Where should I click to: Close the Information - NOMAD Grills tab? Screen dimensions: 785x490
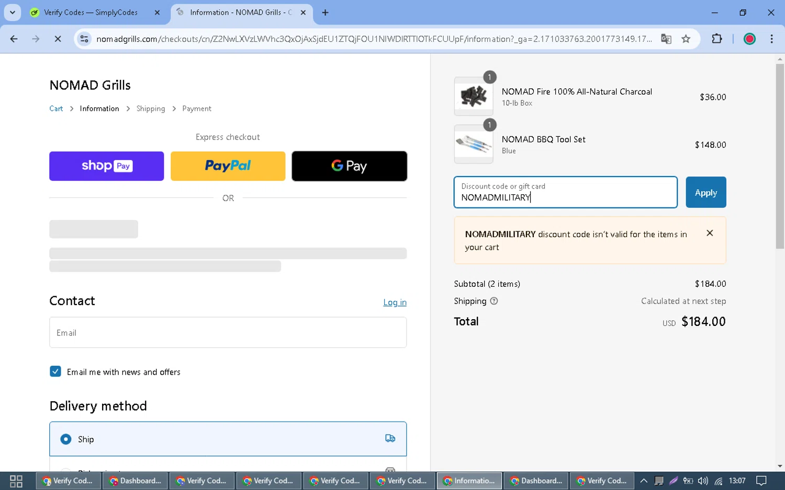(x=303, y=13)
